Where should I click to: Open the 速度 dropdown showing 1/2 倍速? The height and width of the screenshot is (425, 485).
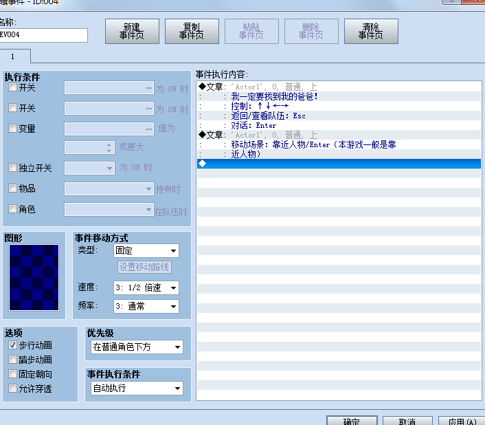pyautogui.click(x=146, y=288)
